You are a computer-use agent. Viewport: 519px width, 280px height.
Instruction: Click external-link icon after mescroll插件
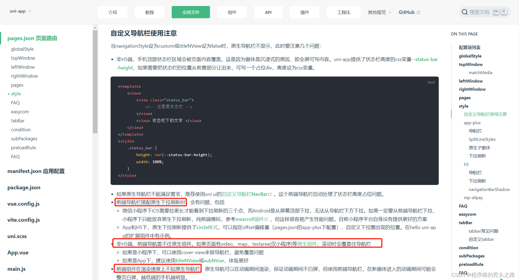(x=267, y=219)
